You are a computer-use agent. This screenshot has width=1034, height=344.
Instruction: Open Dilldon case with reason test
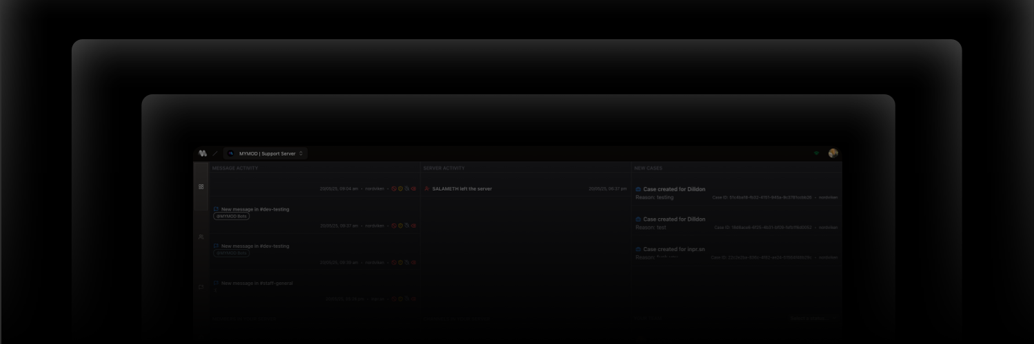click(x=674, y=219)
